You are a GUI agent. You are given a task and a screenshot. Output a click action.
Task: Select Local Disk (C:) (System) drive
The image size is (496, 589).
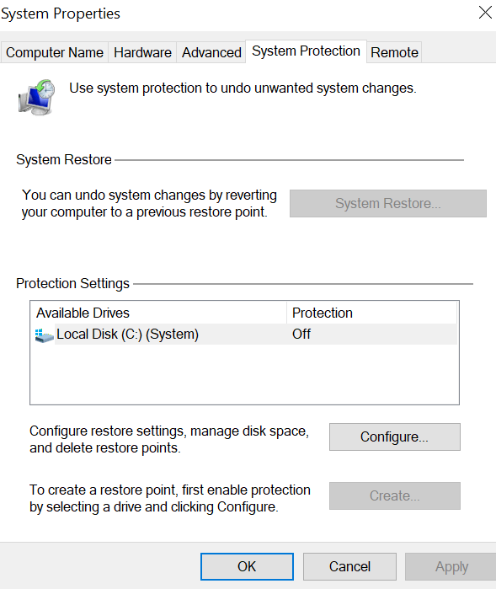(x=246, y=334)
